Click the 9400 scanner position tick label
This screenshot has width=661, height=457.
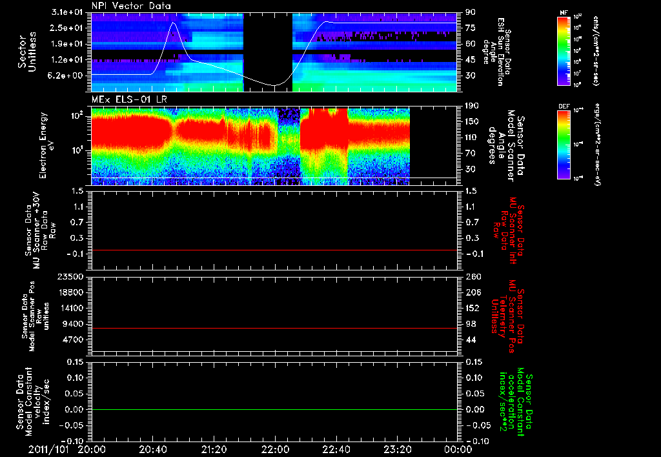pyautogui.click(x=74, y=324)
